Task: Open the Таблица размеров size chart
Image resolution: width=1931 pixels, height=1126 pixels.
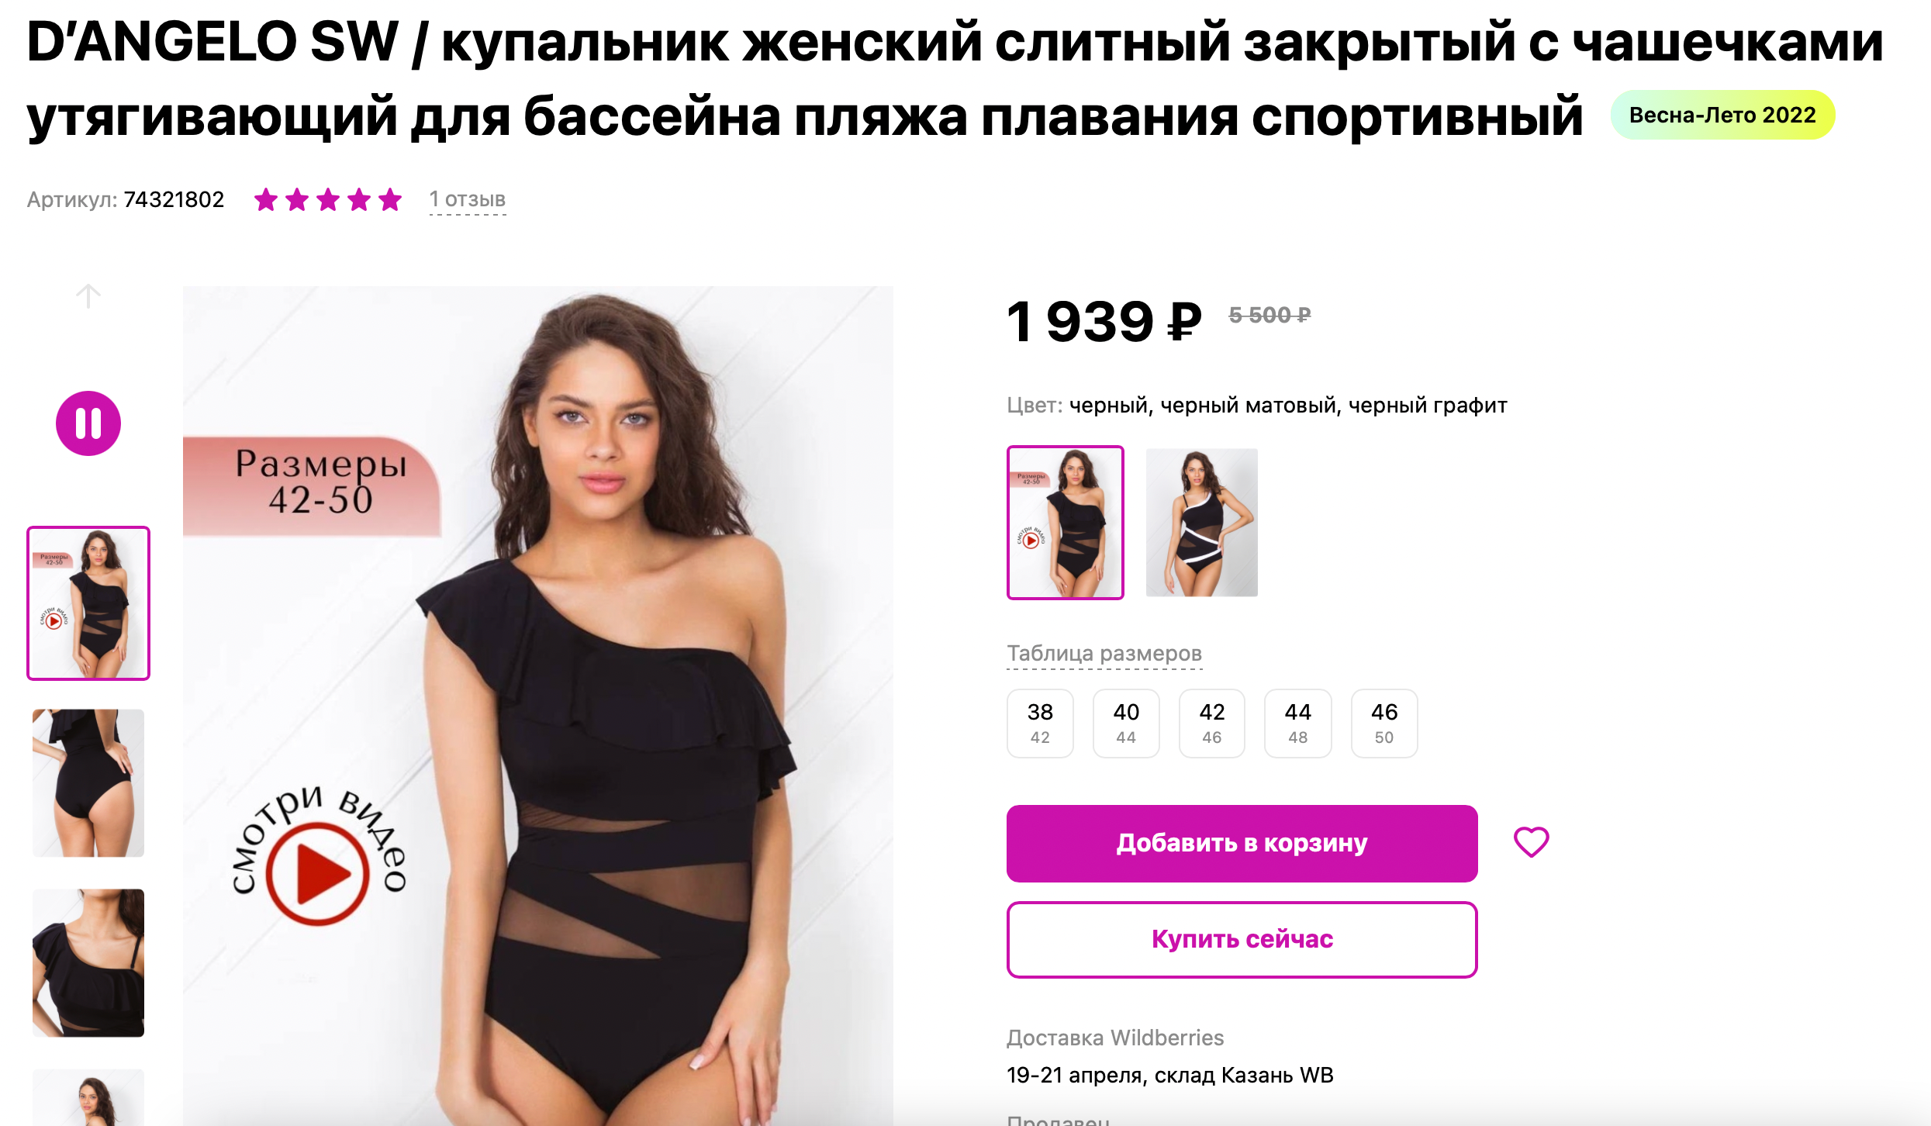Action: 1104,654
